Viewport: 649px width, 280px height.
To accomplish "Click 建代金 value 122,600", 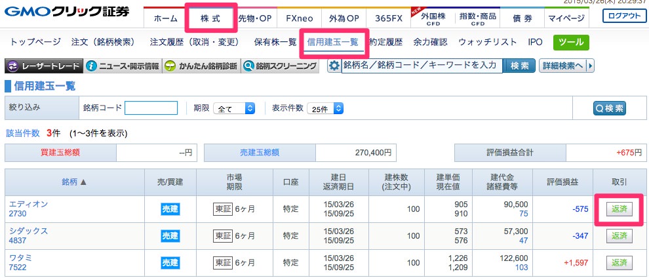I will coord(514,257).
